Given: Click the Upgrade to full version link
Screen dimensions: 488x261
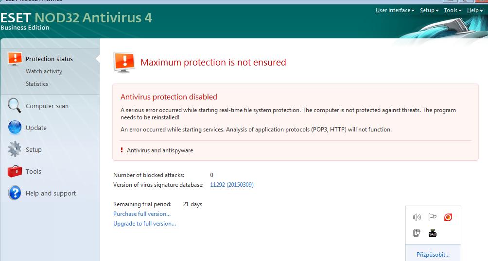Looking at the screenshot, I should [144, 224].
